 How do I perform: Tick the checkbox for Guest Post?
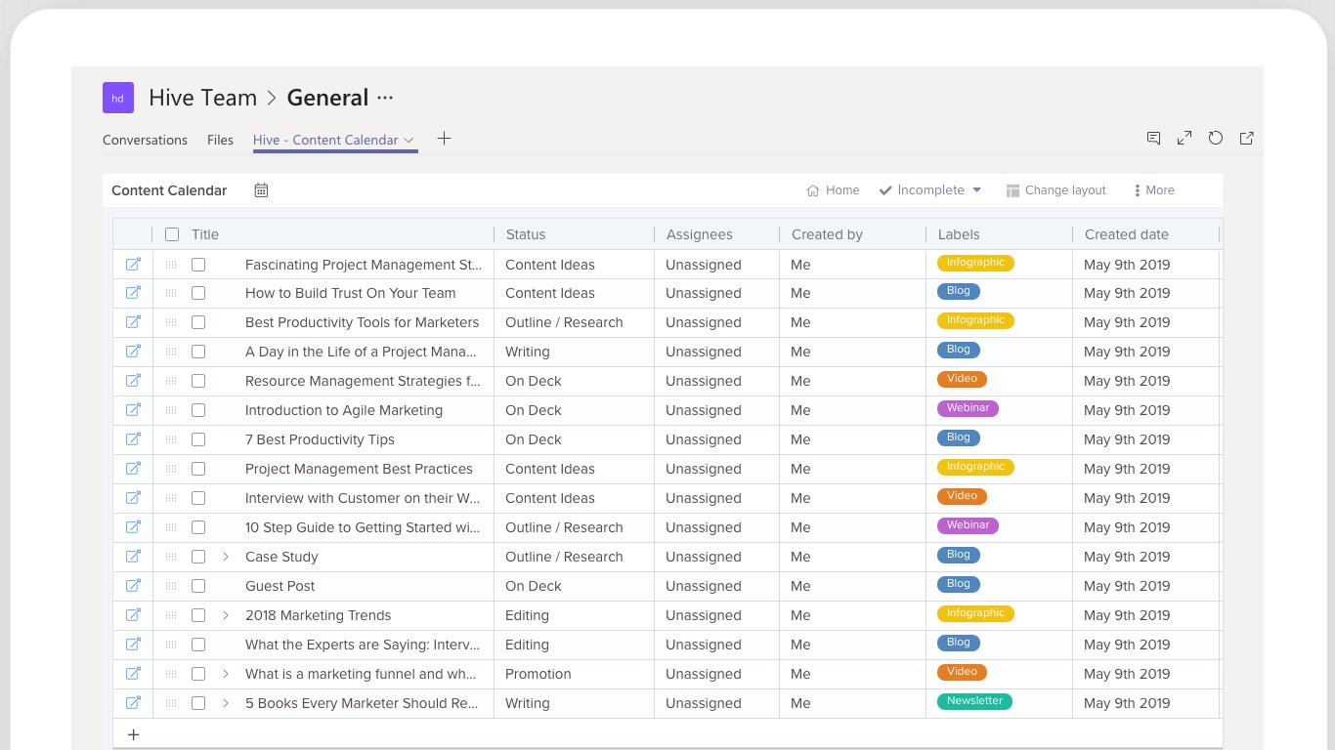(x=198, y=586)
